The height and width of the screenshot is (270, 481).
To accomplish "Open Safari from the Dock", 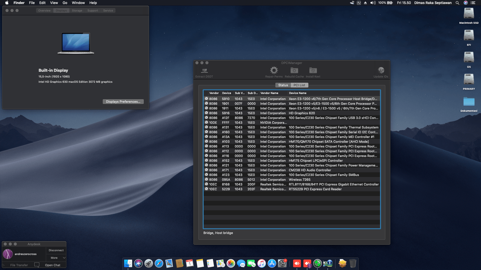I will tap(159, 263).
